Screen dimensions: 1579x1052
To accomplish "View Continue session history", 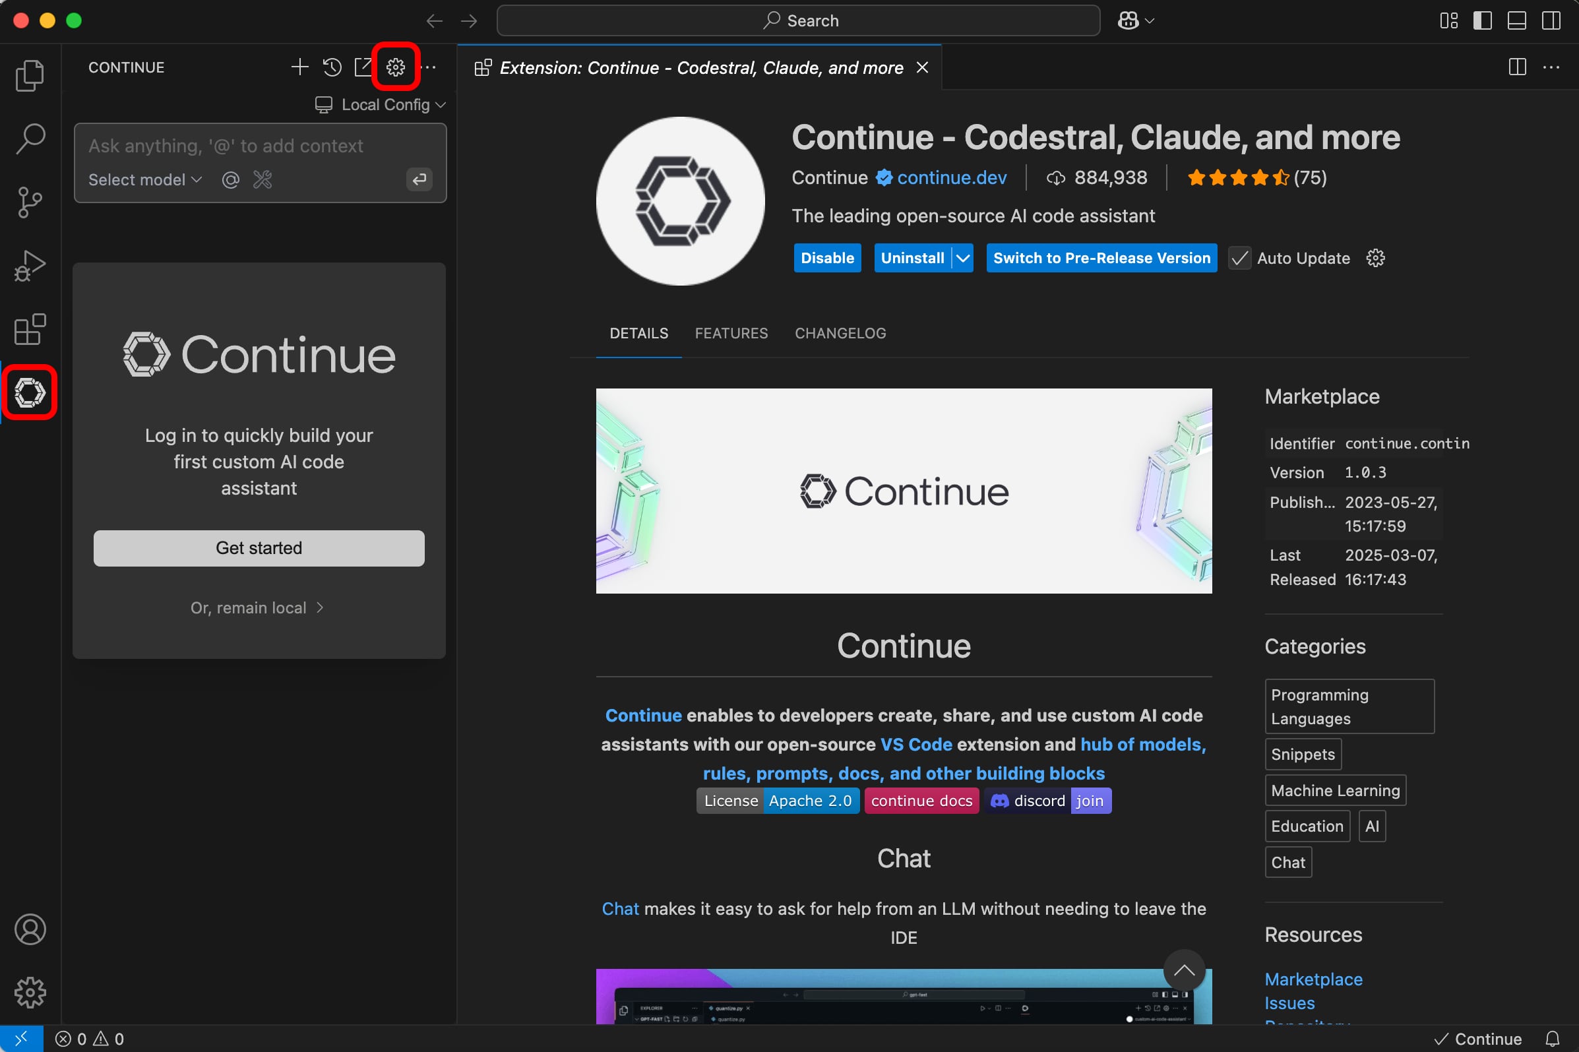I will click(332, 67).
